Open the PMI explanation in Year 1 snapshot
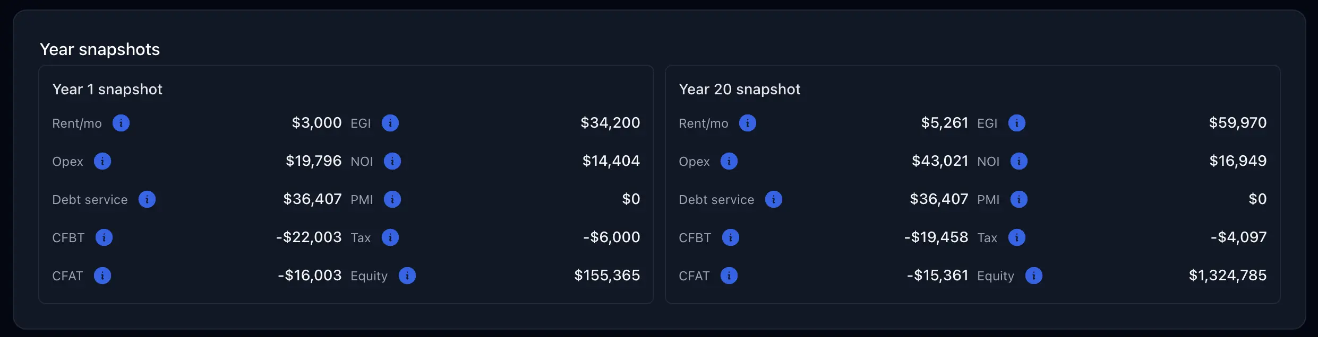 point(393,199)
